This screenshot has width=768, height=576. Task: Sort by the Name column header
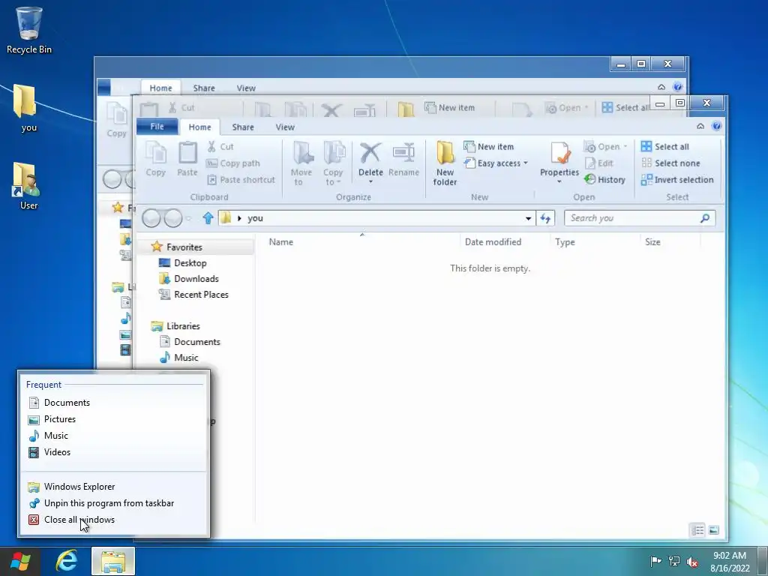[x=281, y=242]
